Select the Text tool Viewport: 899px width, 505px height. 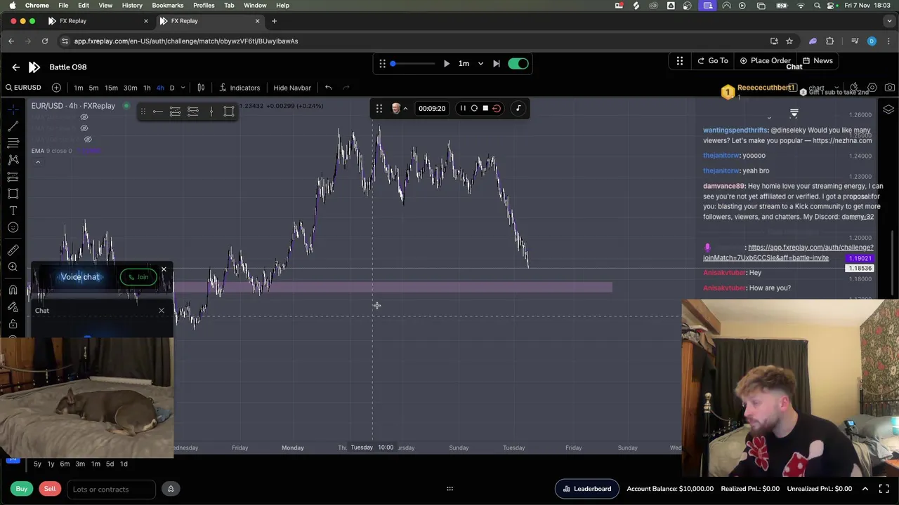coord(13,210)
